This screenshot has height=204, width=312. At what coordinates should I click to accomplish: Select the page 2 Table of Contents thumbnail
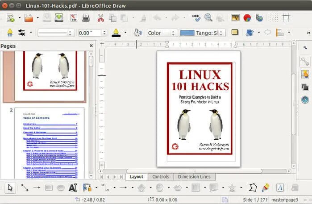[50, 143]
